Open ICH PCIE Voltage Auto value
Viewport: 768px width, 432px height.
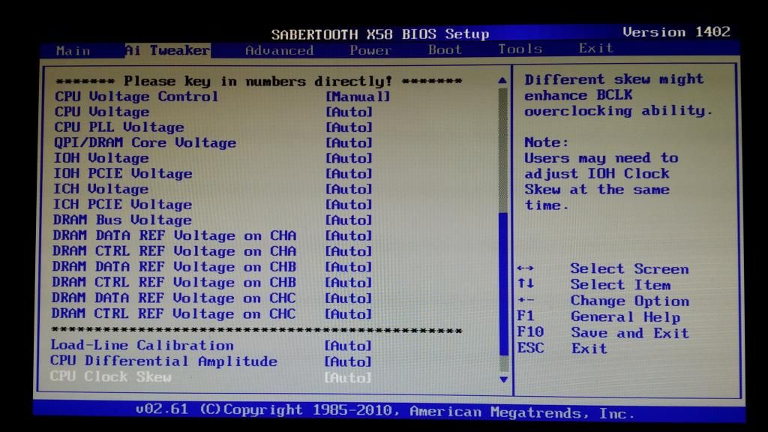click(x=349, y=205)
